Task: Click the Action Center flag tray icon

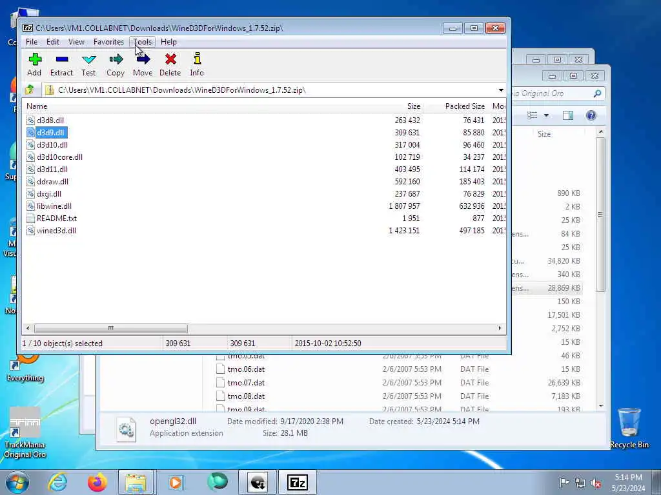Action: [564, 483]
